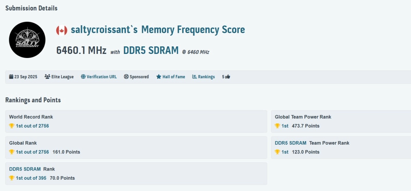Click the Sponsored badge icon
The image size is (411, 191).
(126, 77)
